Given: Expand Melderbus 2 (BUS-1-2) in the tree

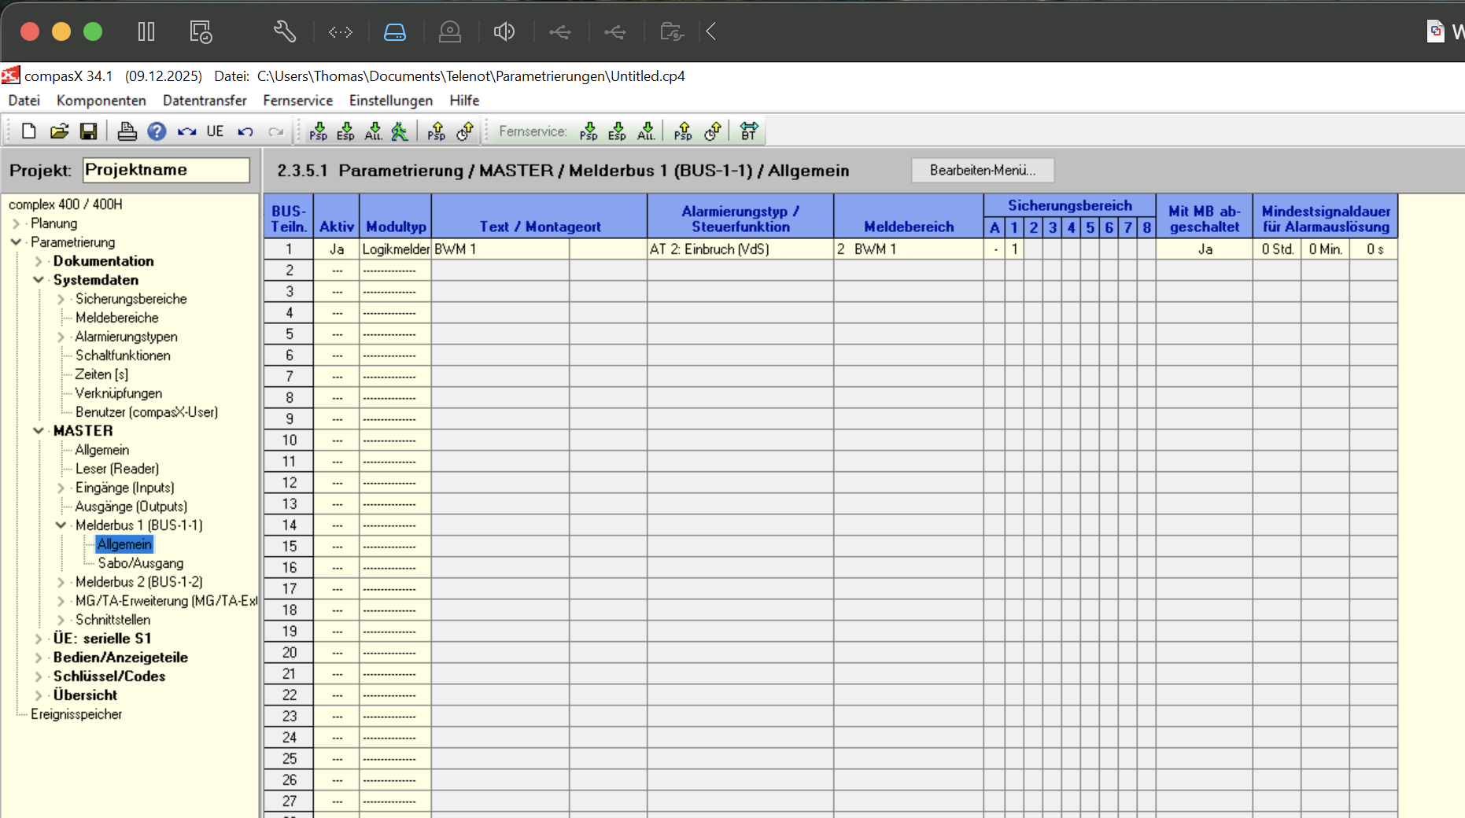Looking at the screenshot, I should tap(61, 582).
